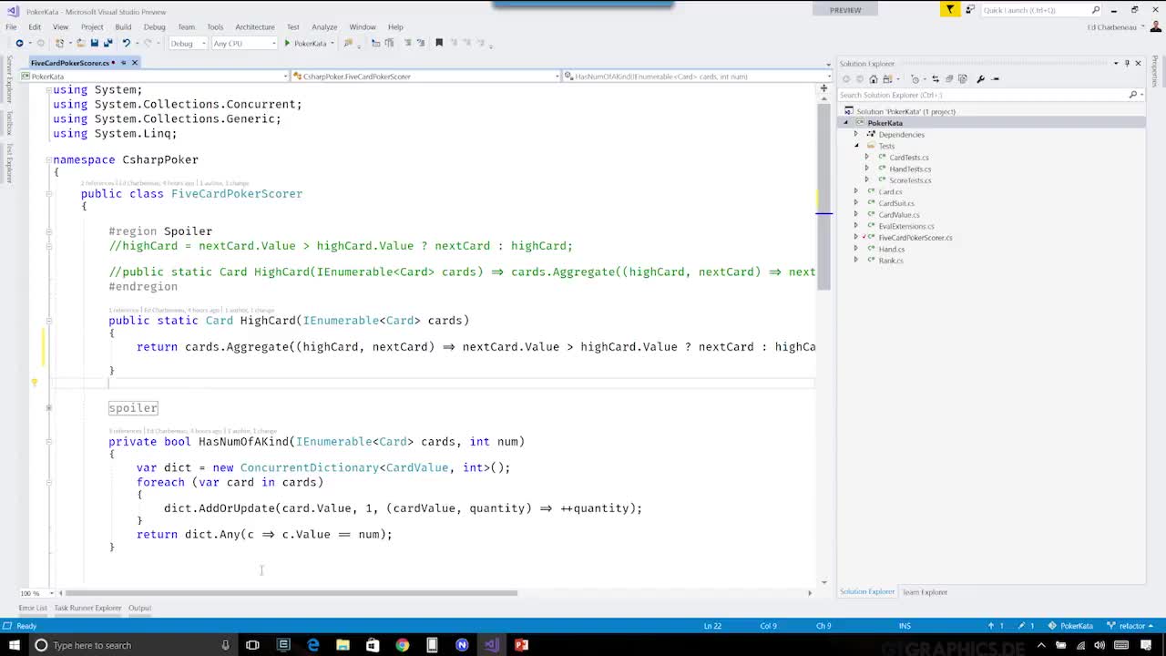Start debugging with PokerKata run button
The width and height of the screenshot is (1166, 656).
(306, 43)
